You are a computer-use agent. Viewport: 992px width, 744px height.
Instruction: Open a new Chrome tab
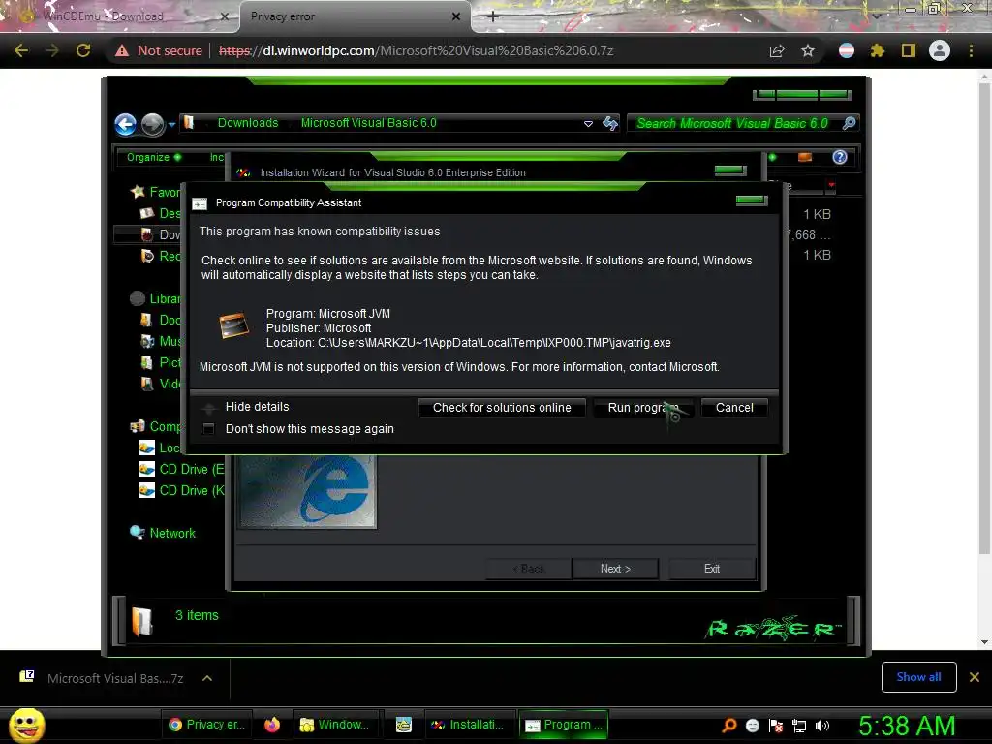tap(492, 16)
